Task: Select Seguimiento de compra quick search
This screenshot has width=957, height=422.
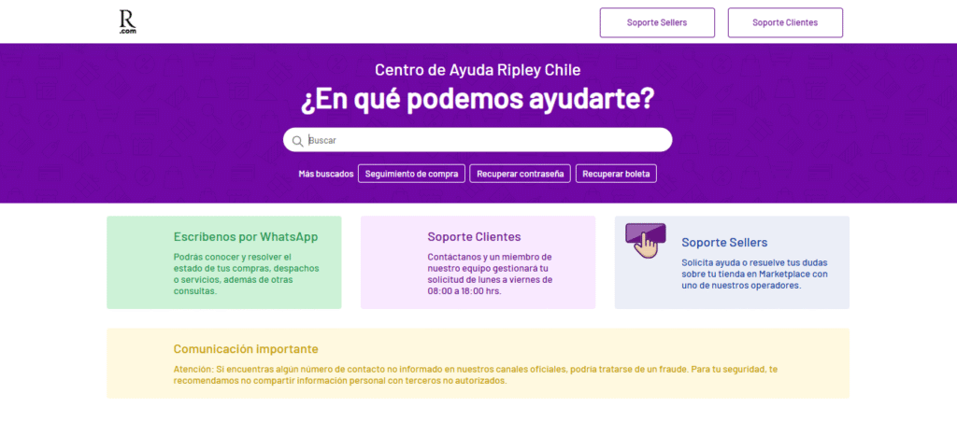Action: coord(411,174)
